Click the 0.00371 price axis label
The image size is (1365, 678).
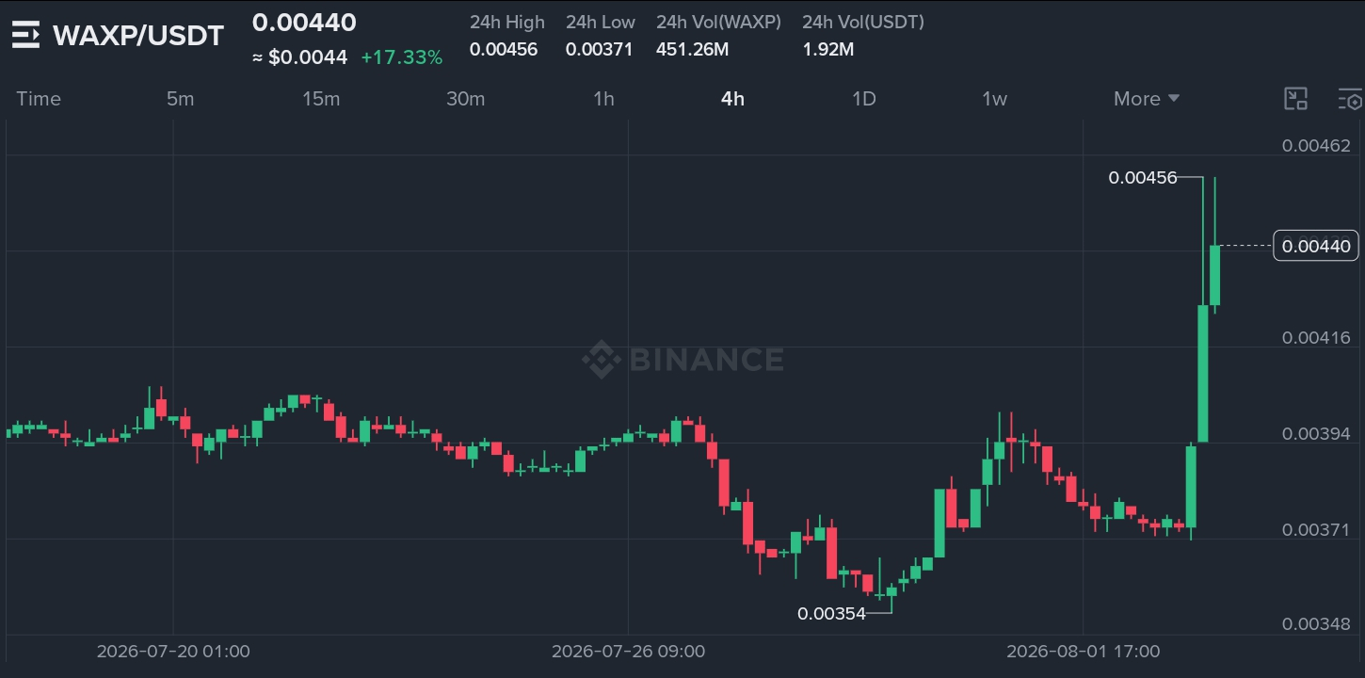[1316, 529]
